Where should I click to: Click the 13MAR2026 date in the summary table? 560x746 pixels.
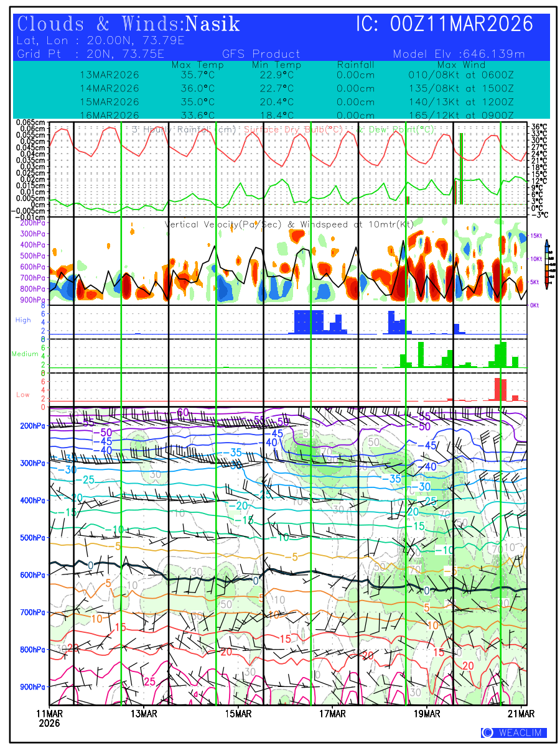coord(110,75)
